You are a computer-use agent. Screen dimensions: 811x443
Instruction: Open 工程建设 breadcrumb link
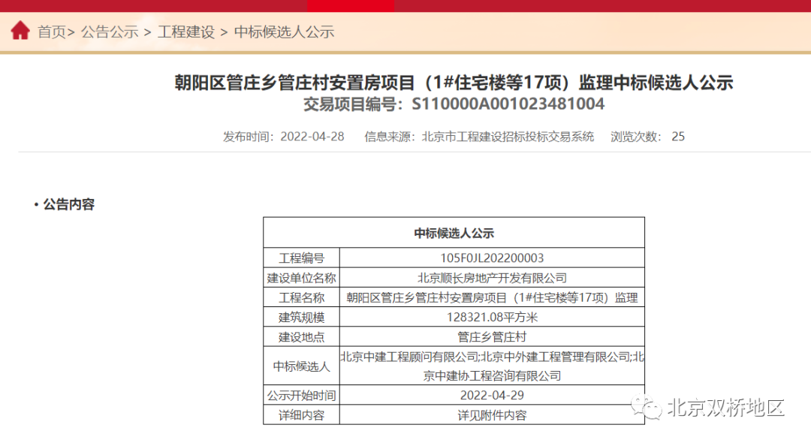(x=186, y=32)
